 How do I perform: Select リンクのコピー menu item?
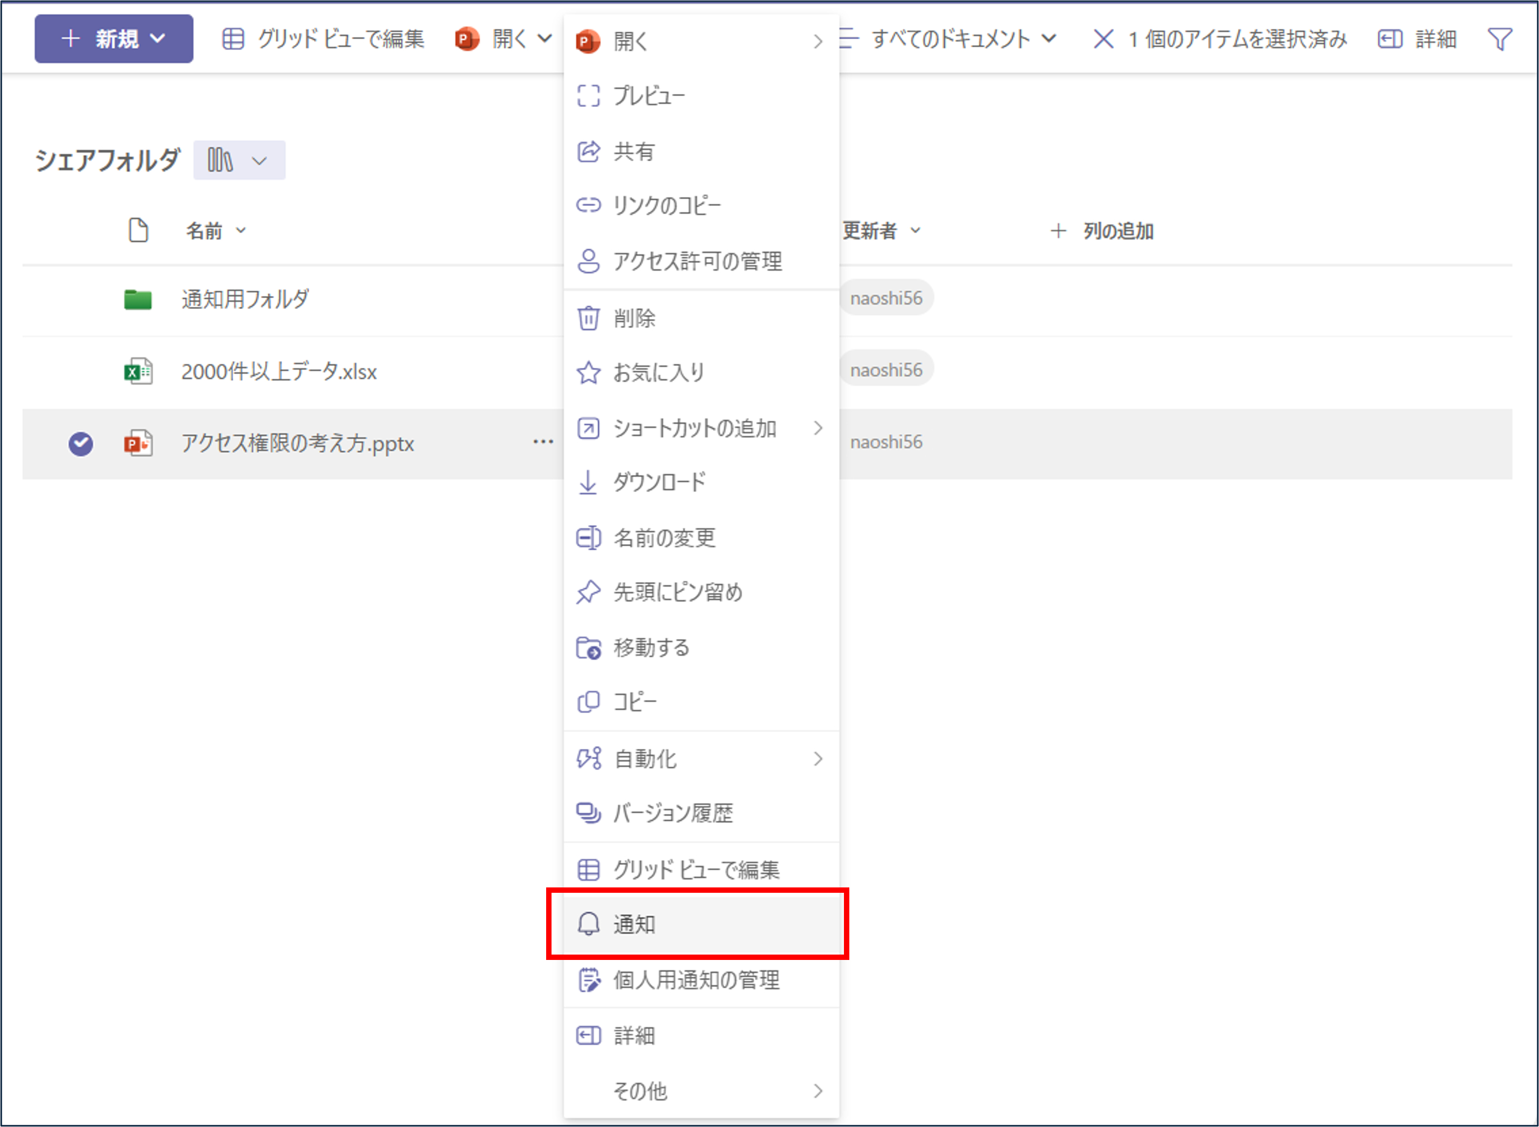click(701, 205)
